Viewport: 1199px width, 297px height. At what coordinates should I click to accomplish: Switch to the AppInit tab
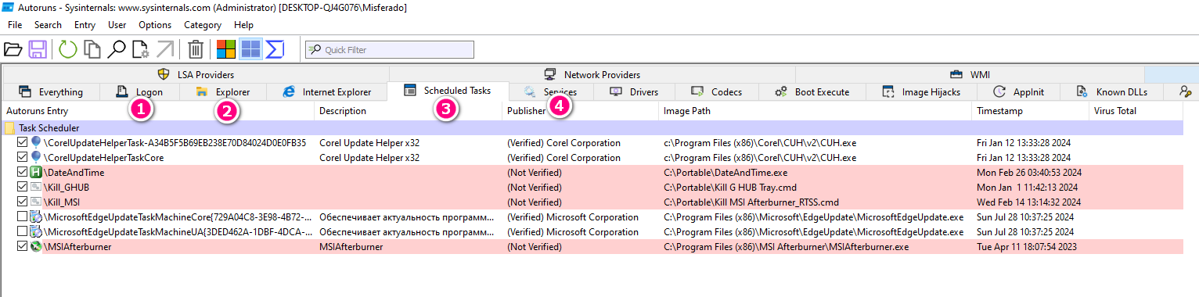[1019, 92]
